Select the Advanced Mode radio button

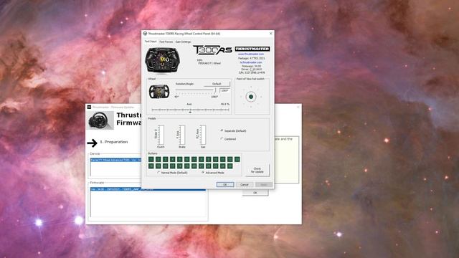click(213, 173)
